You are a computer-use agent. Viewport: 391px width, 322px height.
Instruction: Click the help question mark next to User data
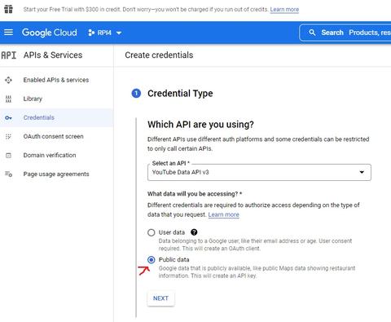pos(194,232)
